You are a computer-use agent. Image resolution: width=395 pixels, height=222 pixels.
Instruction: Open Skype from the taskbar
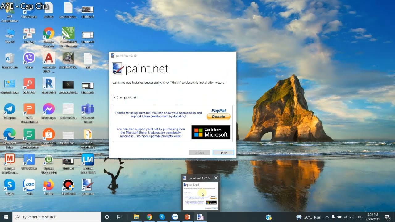click(x=162, y=217)
